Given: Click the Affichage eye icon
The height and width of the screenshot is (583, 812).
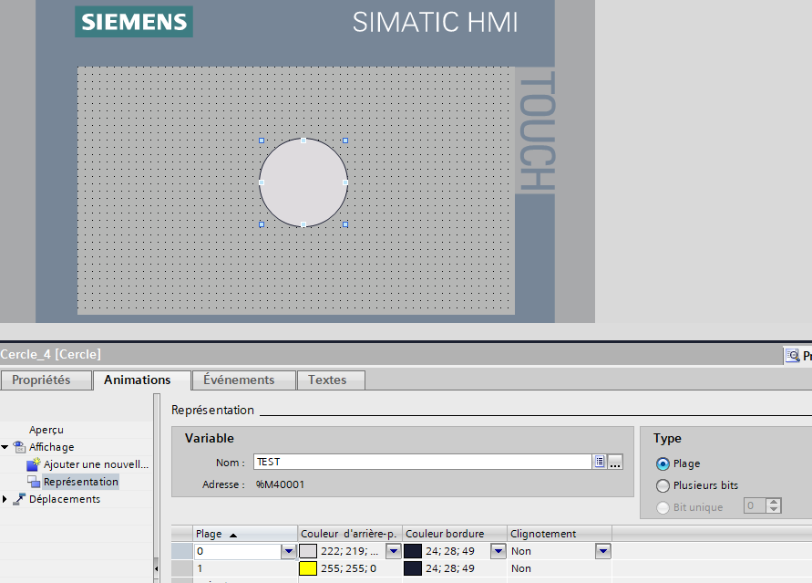Looking at the screenshot, I should coord(19,447).
